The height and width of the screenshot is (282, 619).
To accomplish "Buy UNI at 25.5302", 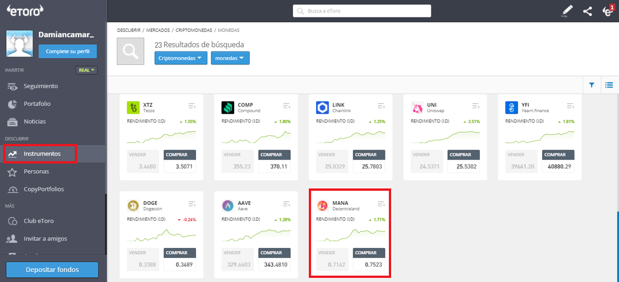I will pyautogui.click(x=464, y=161).
